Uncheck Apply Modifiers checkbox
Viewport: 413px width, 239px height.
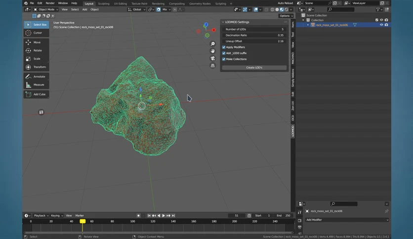pyautogui.click(x=224, y=47)
